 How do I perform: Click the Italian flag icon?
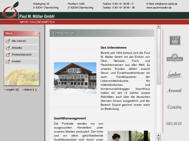tap(35, 90)
